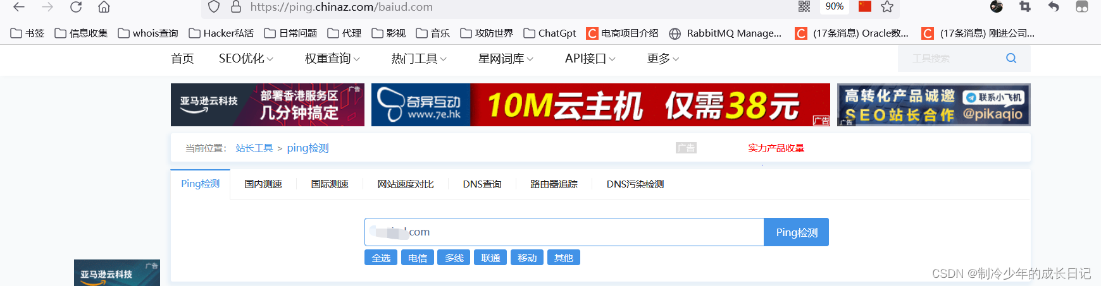Open the 实力产品收量 red link
This screenshot has height=286, width=1101.
click(x=776, y=148)
